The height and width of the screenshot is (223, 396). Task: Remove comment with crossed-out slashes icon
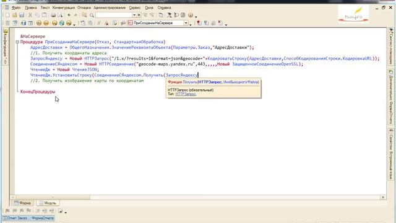[x=106, y=24]
